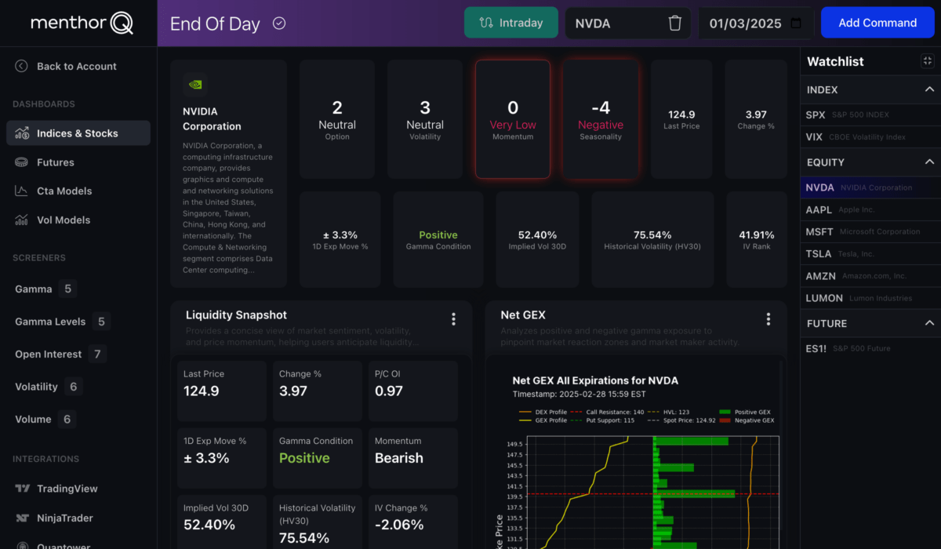This screenshot has height=549, width=941.
Task: Open the Net GEX options menu
Action: [x=768, y=319]
